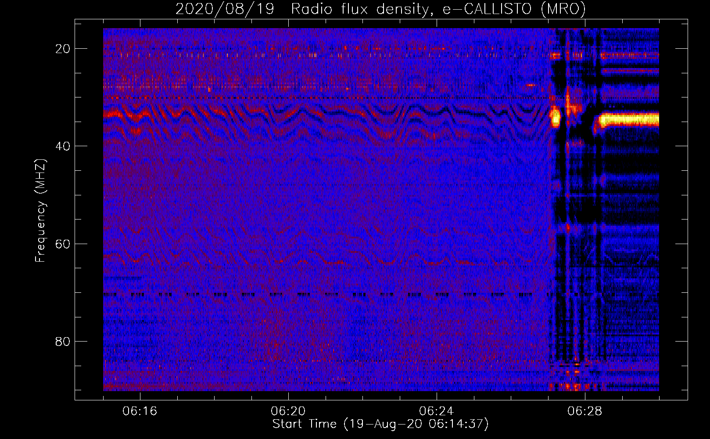Click the 40 MHz frequency tick label
710x439 pixels.
pyautogui.click(x=63, y=146)
